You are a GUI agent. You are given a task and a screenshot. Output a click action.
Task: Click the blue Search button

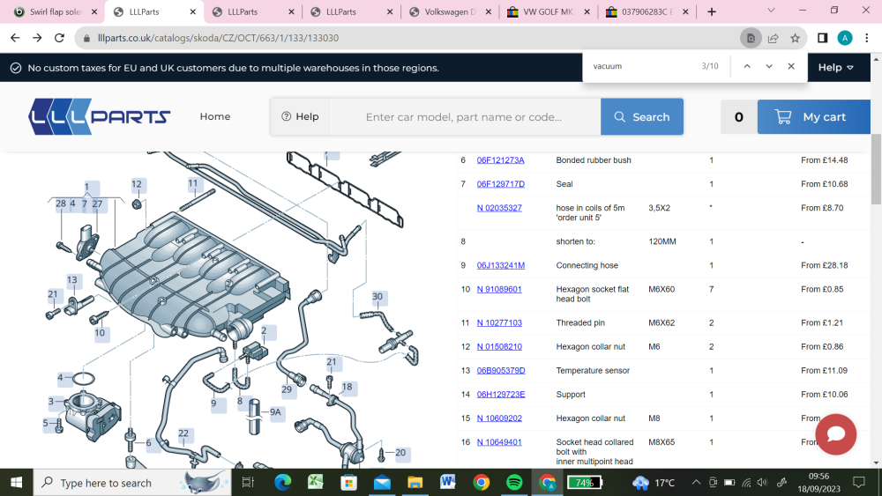pyautogui.click(x=642, y=117)
